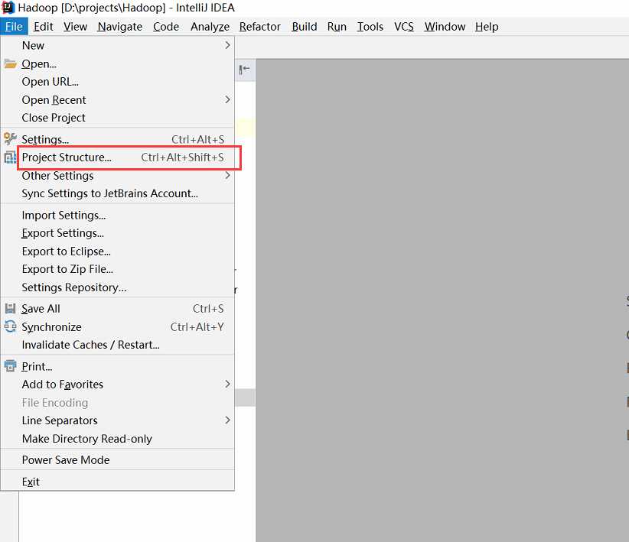The width and height of the screenshot is (629, 542).
Task: Click the IntelliJ IDEA app icon in title bar
Action: click(x=8, y=7)
